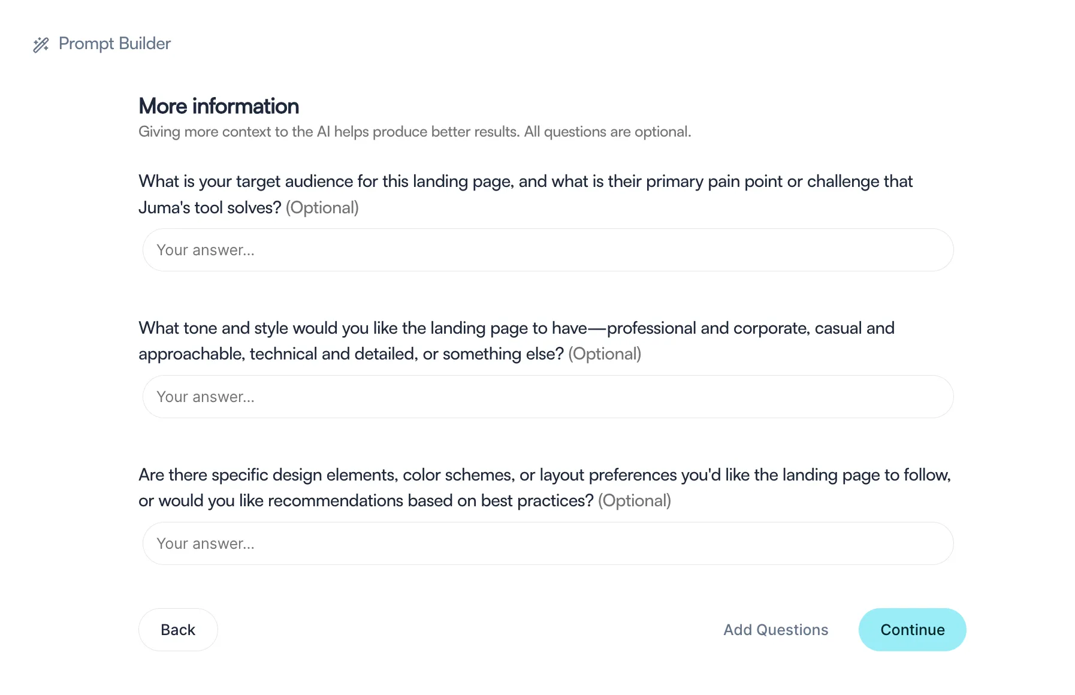Click the target audience question label
This screenshot has width=1075, height=695.
(x=526, y=194)
